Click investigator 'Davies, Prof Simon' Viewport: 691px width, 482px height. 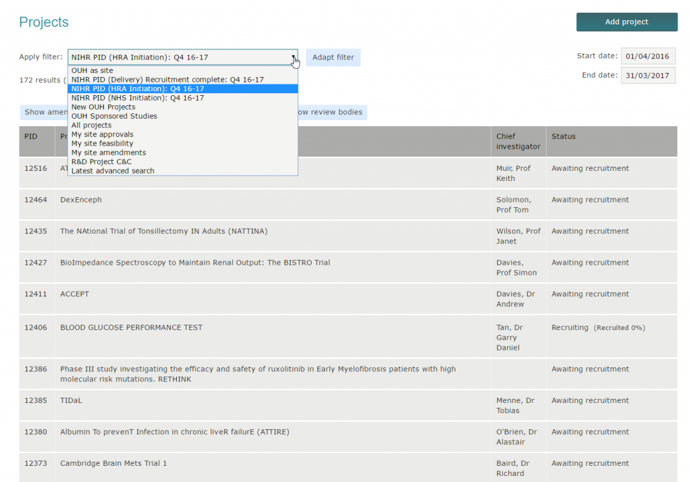(x=516, y=268)
